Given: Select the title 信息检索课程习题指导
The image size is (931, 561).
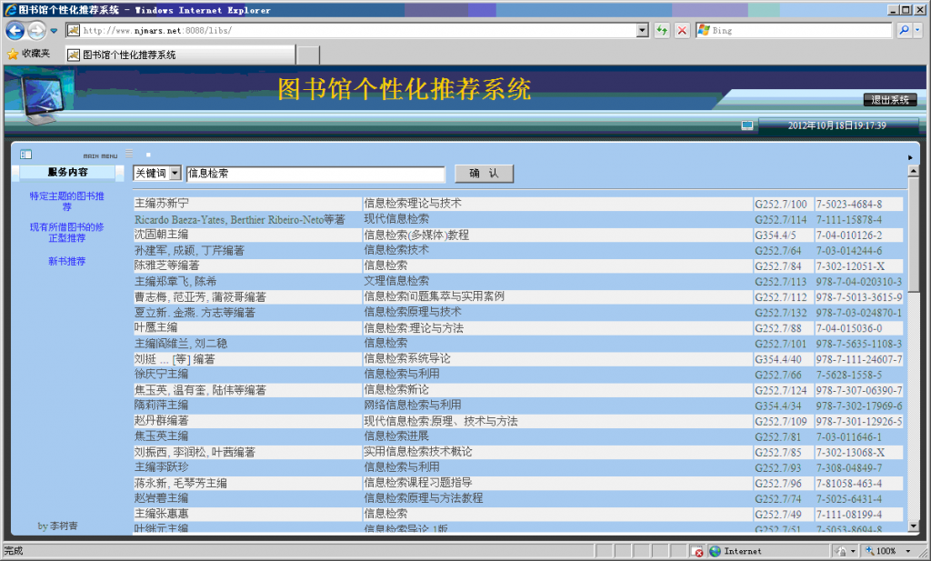Looking at the screenshot, I should coord(418,483).
